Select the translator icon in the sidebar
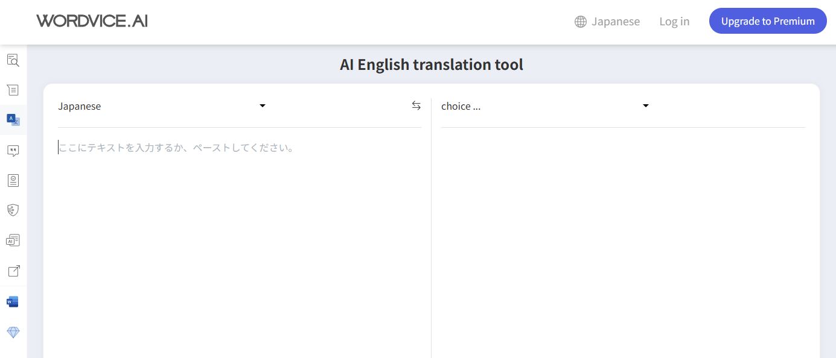The height and width of the screenshot is (358, 836). coord(13,120)
